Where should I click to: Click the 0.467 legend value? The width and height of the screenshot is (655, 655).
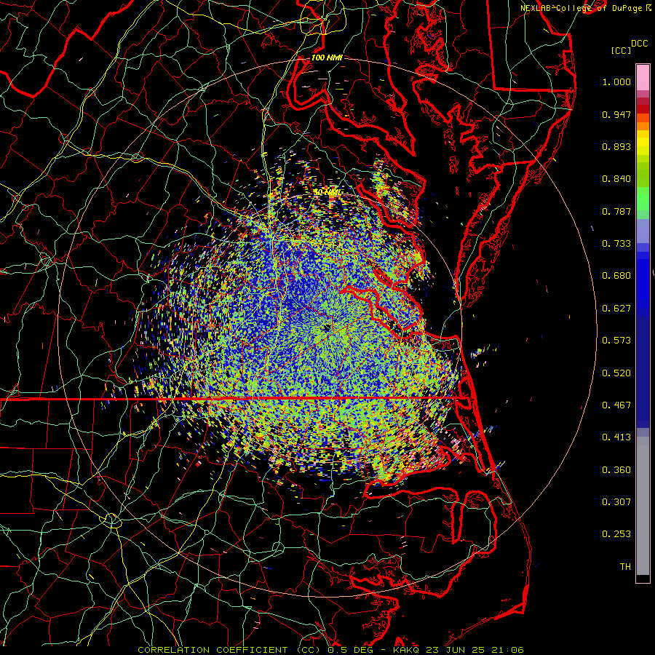point(616,405)
